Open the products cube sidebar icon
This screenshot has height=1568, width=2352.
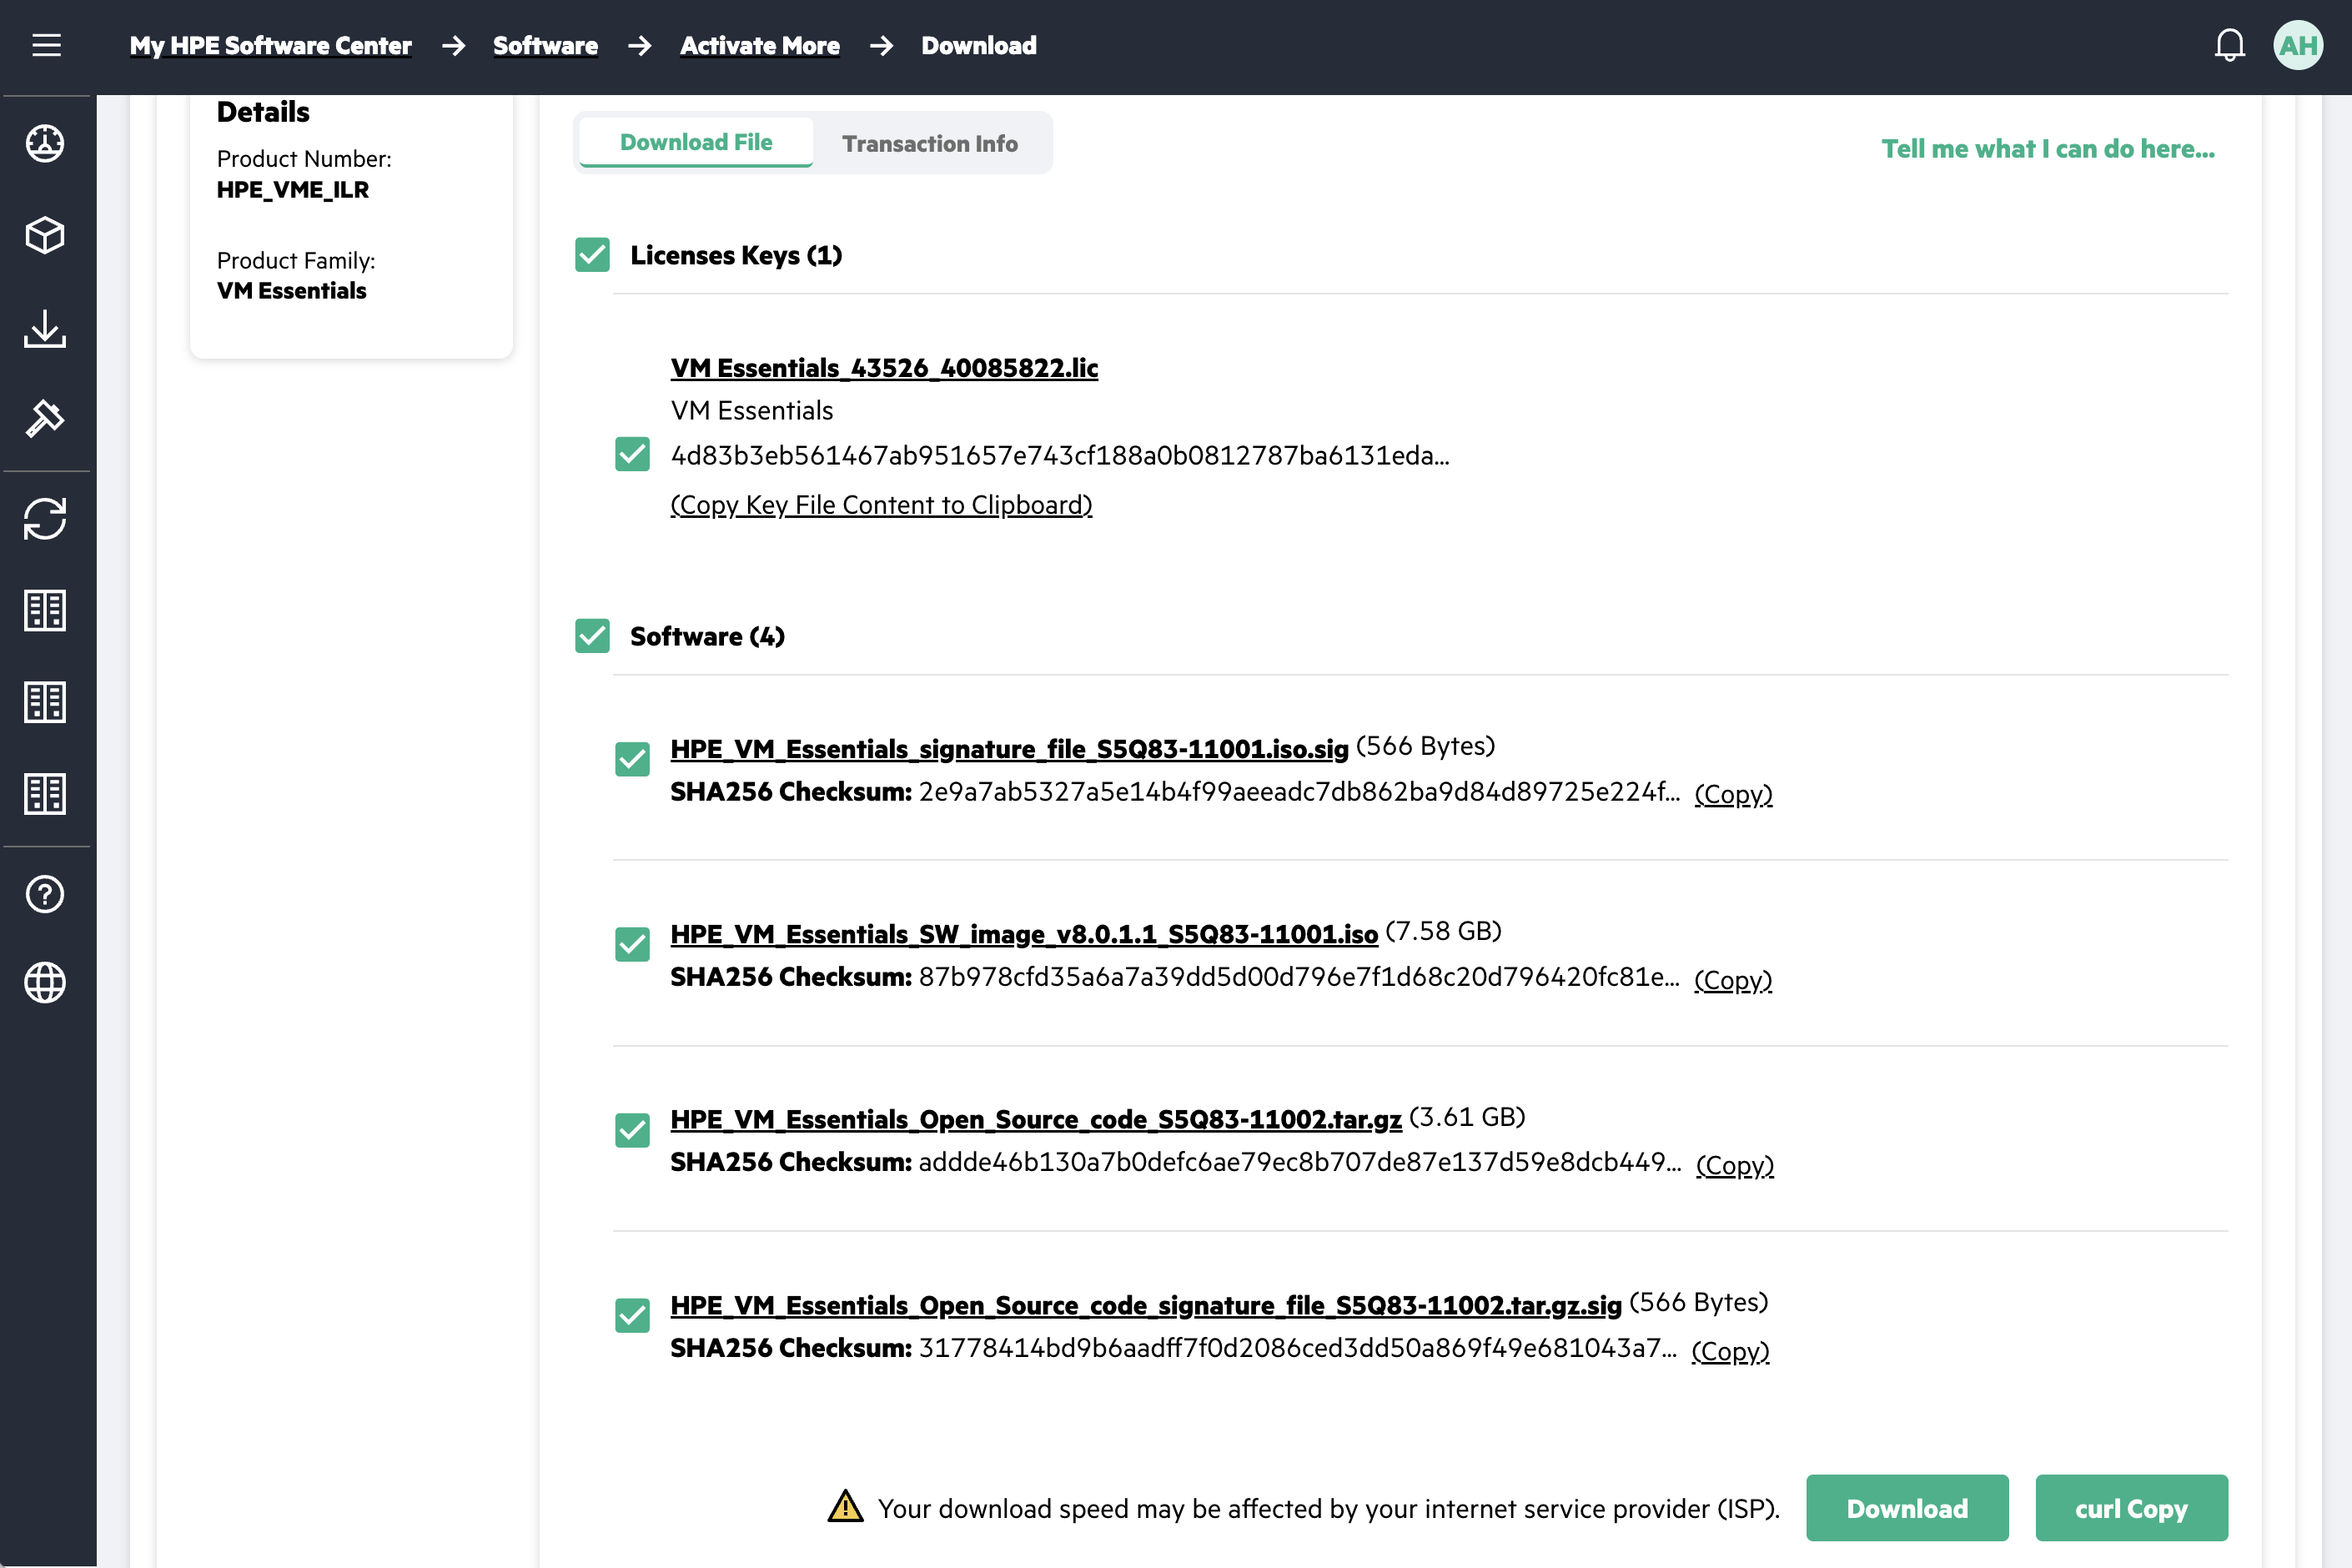coord(45,235)
